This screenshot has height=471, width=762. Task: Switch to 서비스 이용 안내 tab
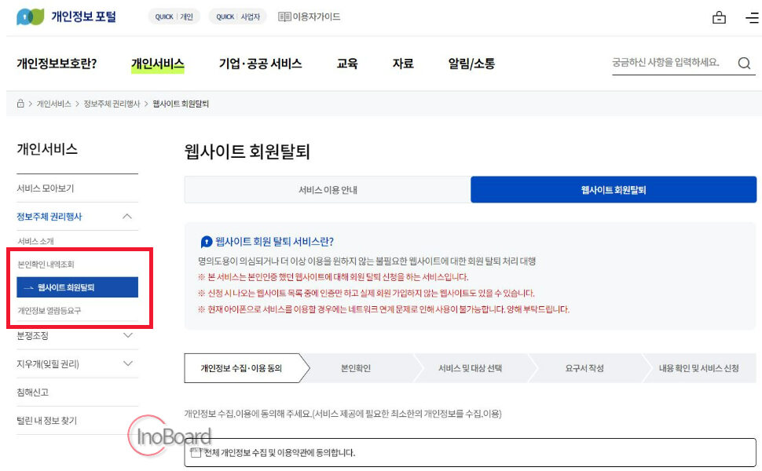coord(328,190)
